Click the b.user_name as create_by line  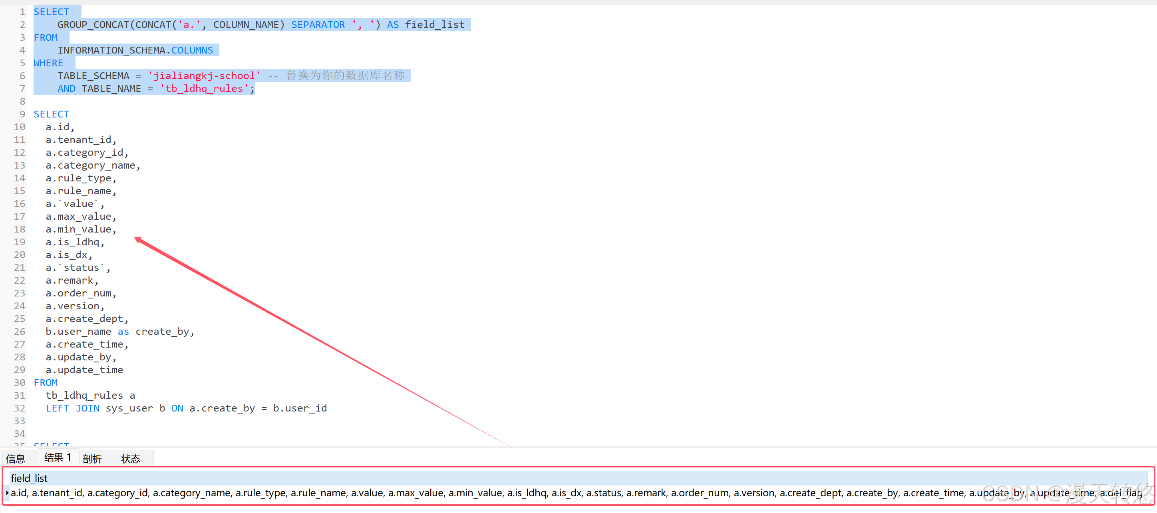[119, 332]
